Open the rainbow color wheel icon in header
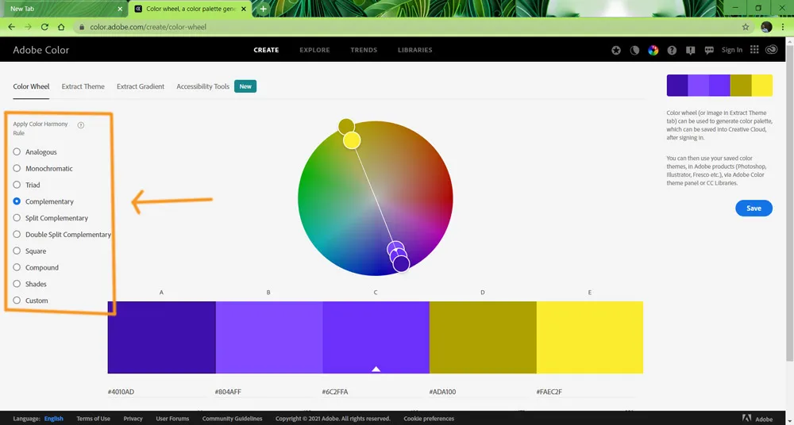The width and height of the screenshot is (794, 425). coord(653,50)
